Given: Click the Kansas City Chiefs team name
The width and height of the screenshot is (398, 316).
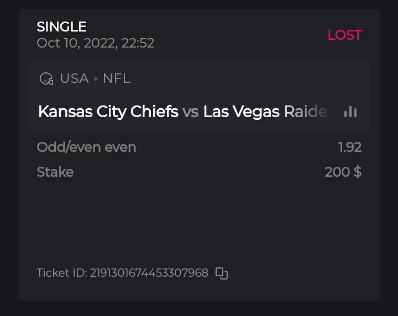Looking at the screenshot, I should (x=108, y=112).
